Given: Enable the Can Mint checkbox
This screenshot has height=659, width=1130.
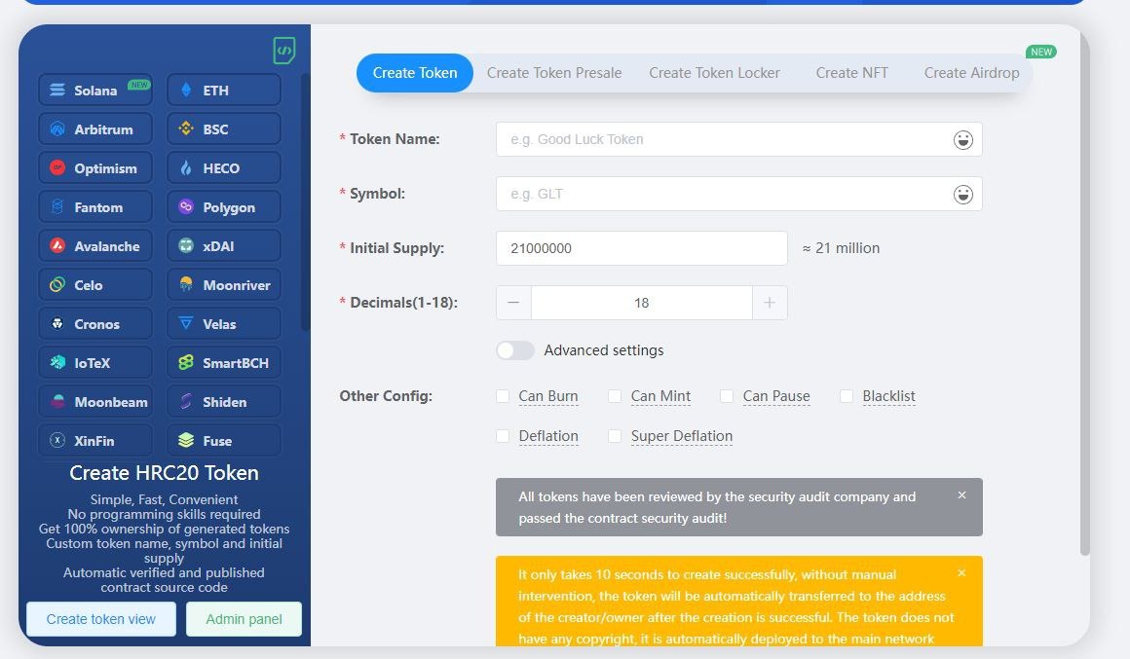Looking at the screenshot, I should (x=615, y=396).
